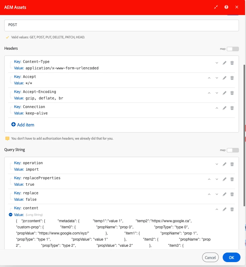Move the replace item up
Viewport: 246px width, 267px height.
point(209,194)
